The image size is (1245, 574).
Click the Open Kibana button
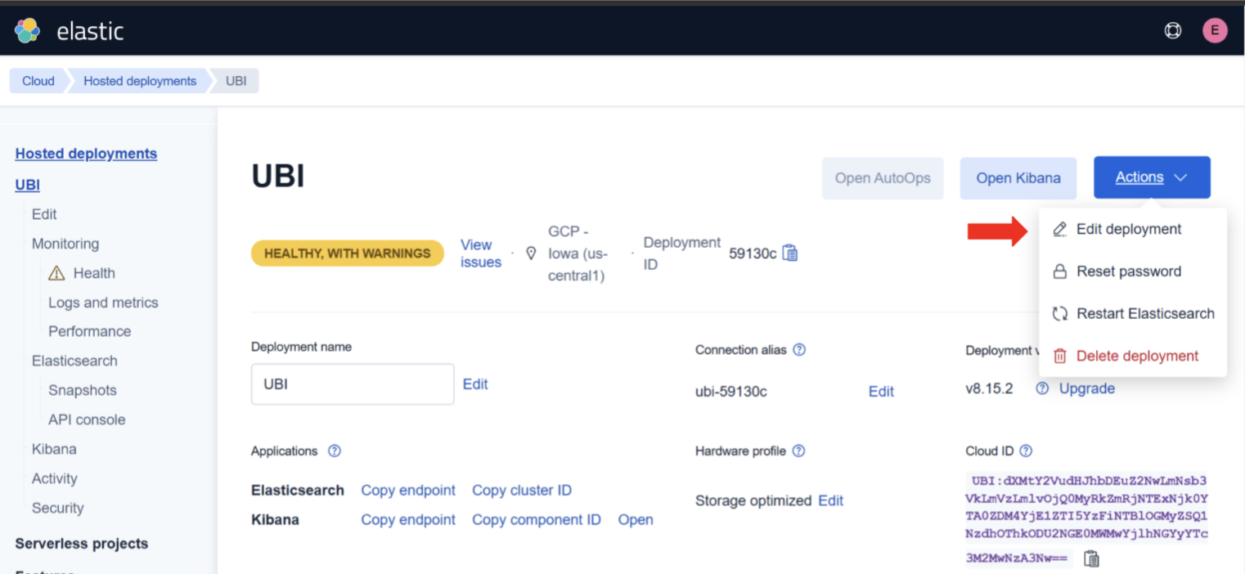point(1018,178)
